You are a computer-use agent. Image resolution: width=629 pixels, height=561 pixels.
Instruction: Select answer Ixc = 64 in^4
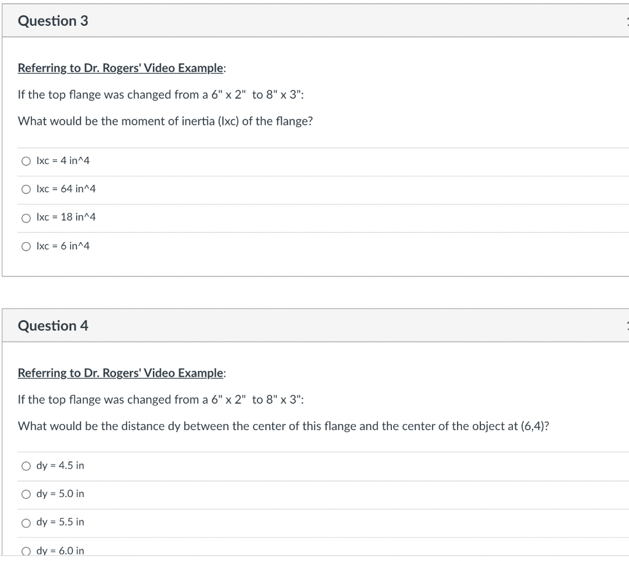pos(26,189)
